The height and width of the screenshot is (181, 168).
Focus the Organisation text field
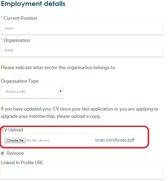(x=82, y=51)
